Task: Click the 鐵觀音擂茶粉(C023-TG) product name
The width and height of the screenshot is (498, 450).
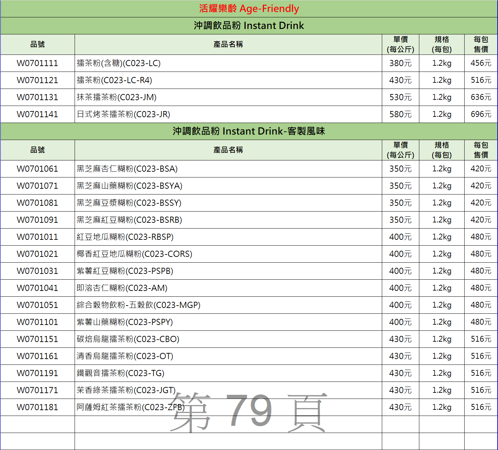Action: 120,373
